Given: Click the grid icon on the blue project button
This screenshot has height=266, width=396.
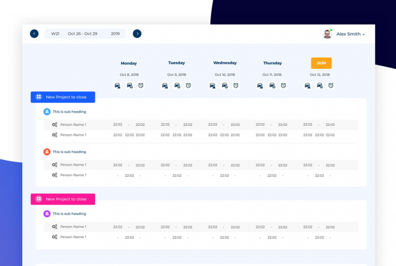Looking at the screenshot, I should (x=39, y=97).
